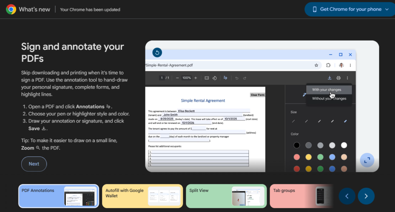Zoom out with the minus icon in PDF toolbar
Screen dimensions: 395x212
pos(177,78)
